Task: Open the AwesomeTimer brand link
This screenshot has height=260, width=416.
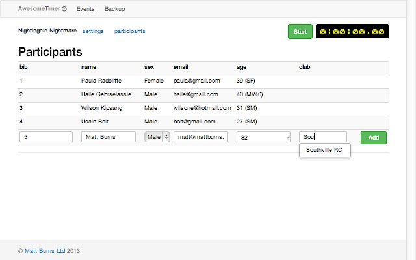Action: (42, 8)
